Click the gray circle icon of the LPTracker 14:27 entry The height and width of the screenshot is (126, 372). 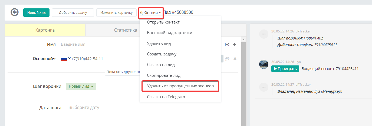tap(264, 87)
